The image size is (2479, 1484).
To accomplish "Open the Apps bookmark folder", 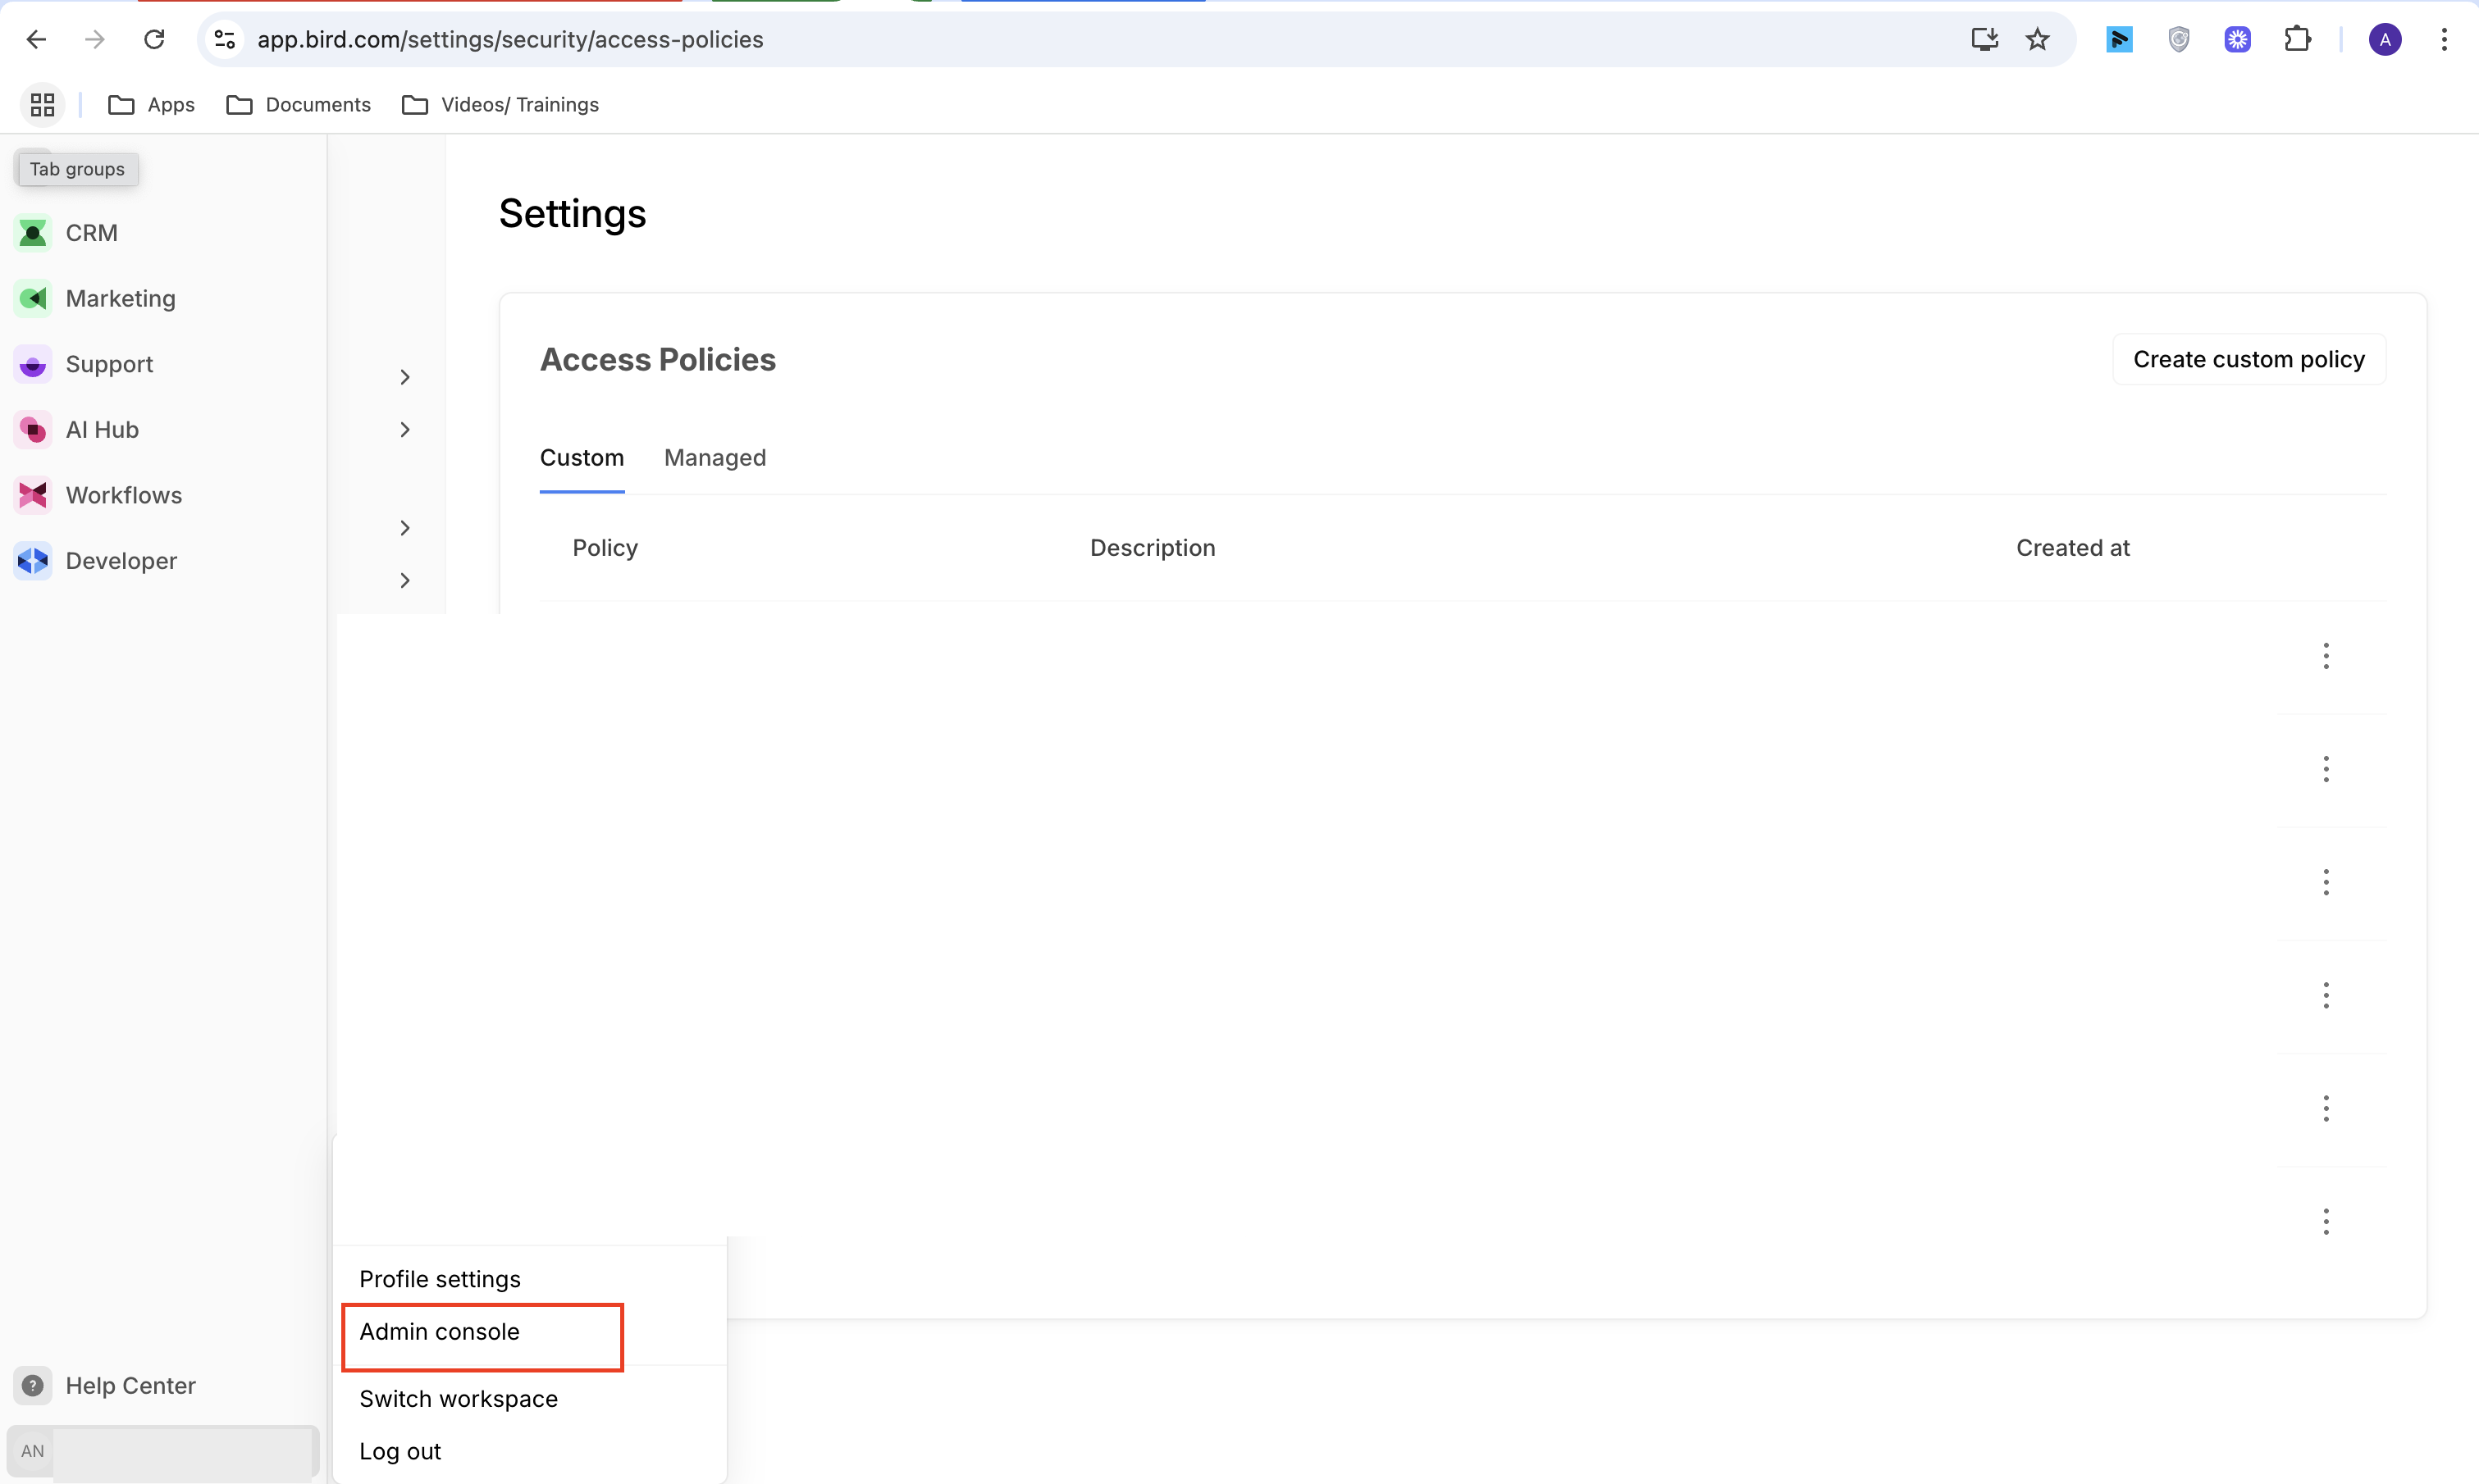I will [151, 105].
